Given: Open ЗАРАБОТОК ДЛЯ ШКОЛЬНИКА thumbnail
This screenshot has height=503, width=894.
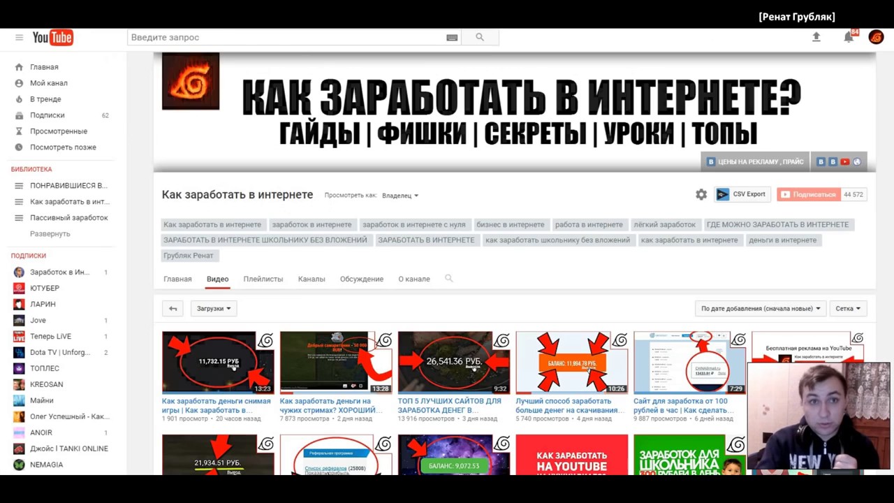Looking at the screenshot, I should 689,455.
